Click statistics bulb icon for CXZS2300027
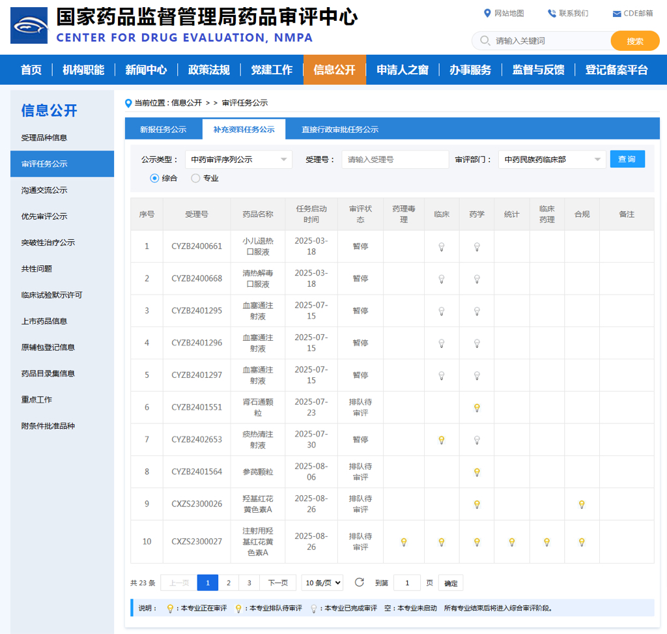Image resolution: width=667 pixels, height=634 pixels. 511,542
